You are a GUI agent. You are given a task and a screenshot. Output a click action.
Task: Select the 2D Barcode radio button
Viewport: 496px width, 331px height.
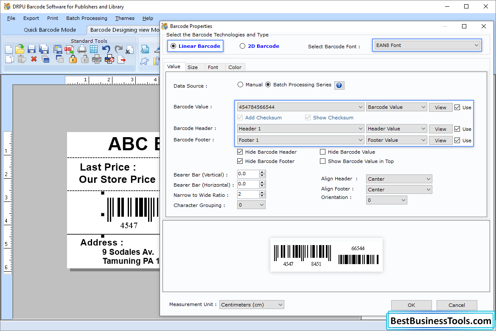(x=242, y=46)
